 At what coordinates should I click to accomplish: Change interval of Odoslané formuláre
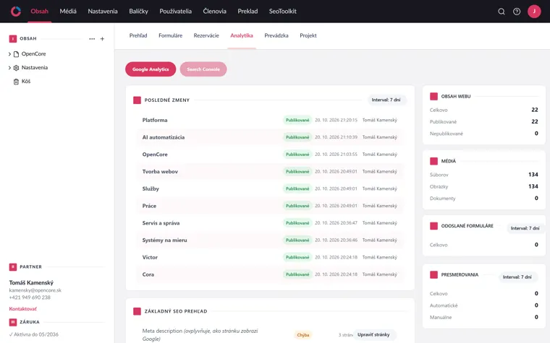coord(525,228)
